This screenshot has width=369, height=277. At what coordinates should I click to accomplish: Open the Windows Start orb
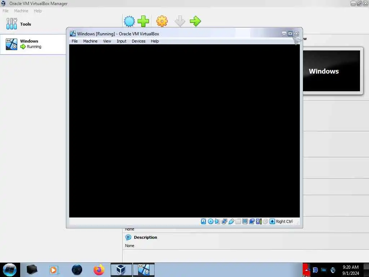(x=9, y=270)
